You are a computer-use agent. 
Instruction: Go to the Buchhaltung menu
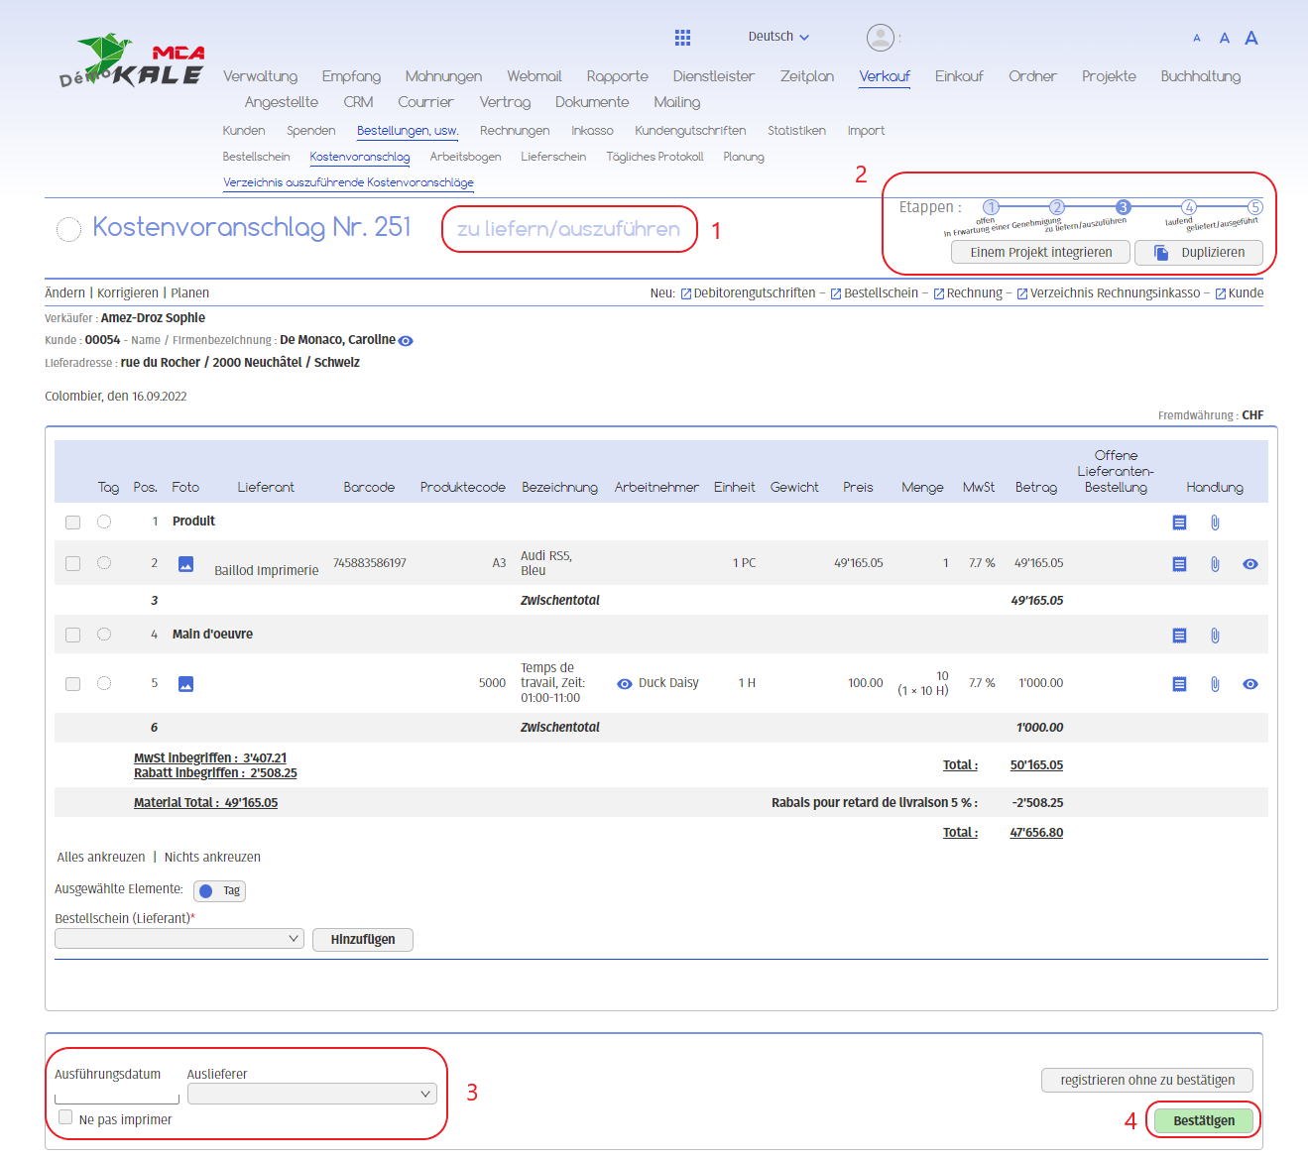click(1200, 76)
